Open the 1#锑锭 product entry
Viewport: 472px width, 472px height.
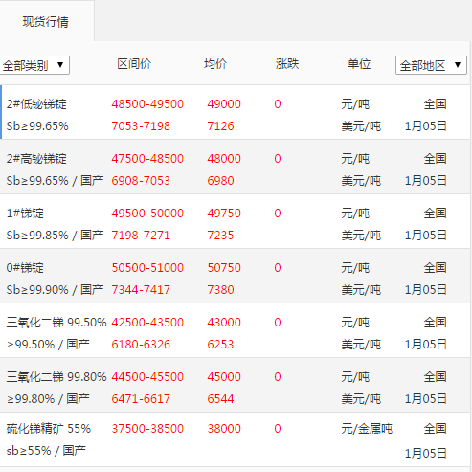(25, 214)
